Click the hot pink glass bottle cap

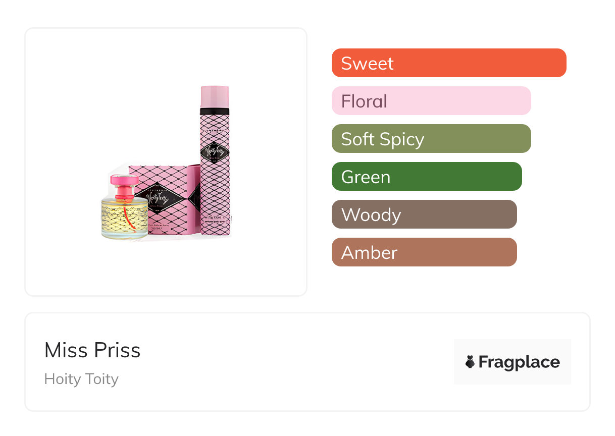tap(123, 182)
